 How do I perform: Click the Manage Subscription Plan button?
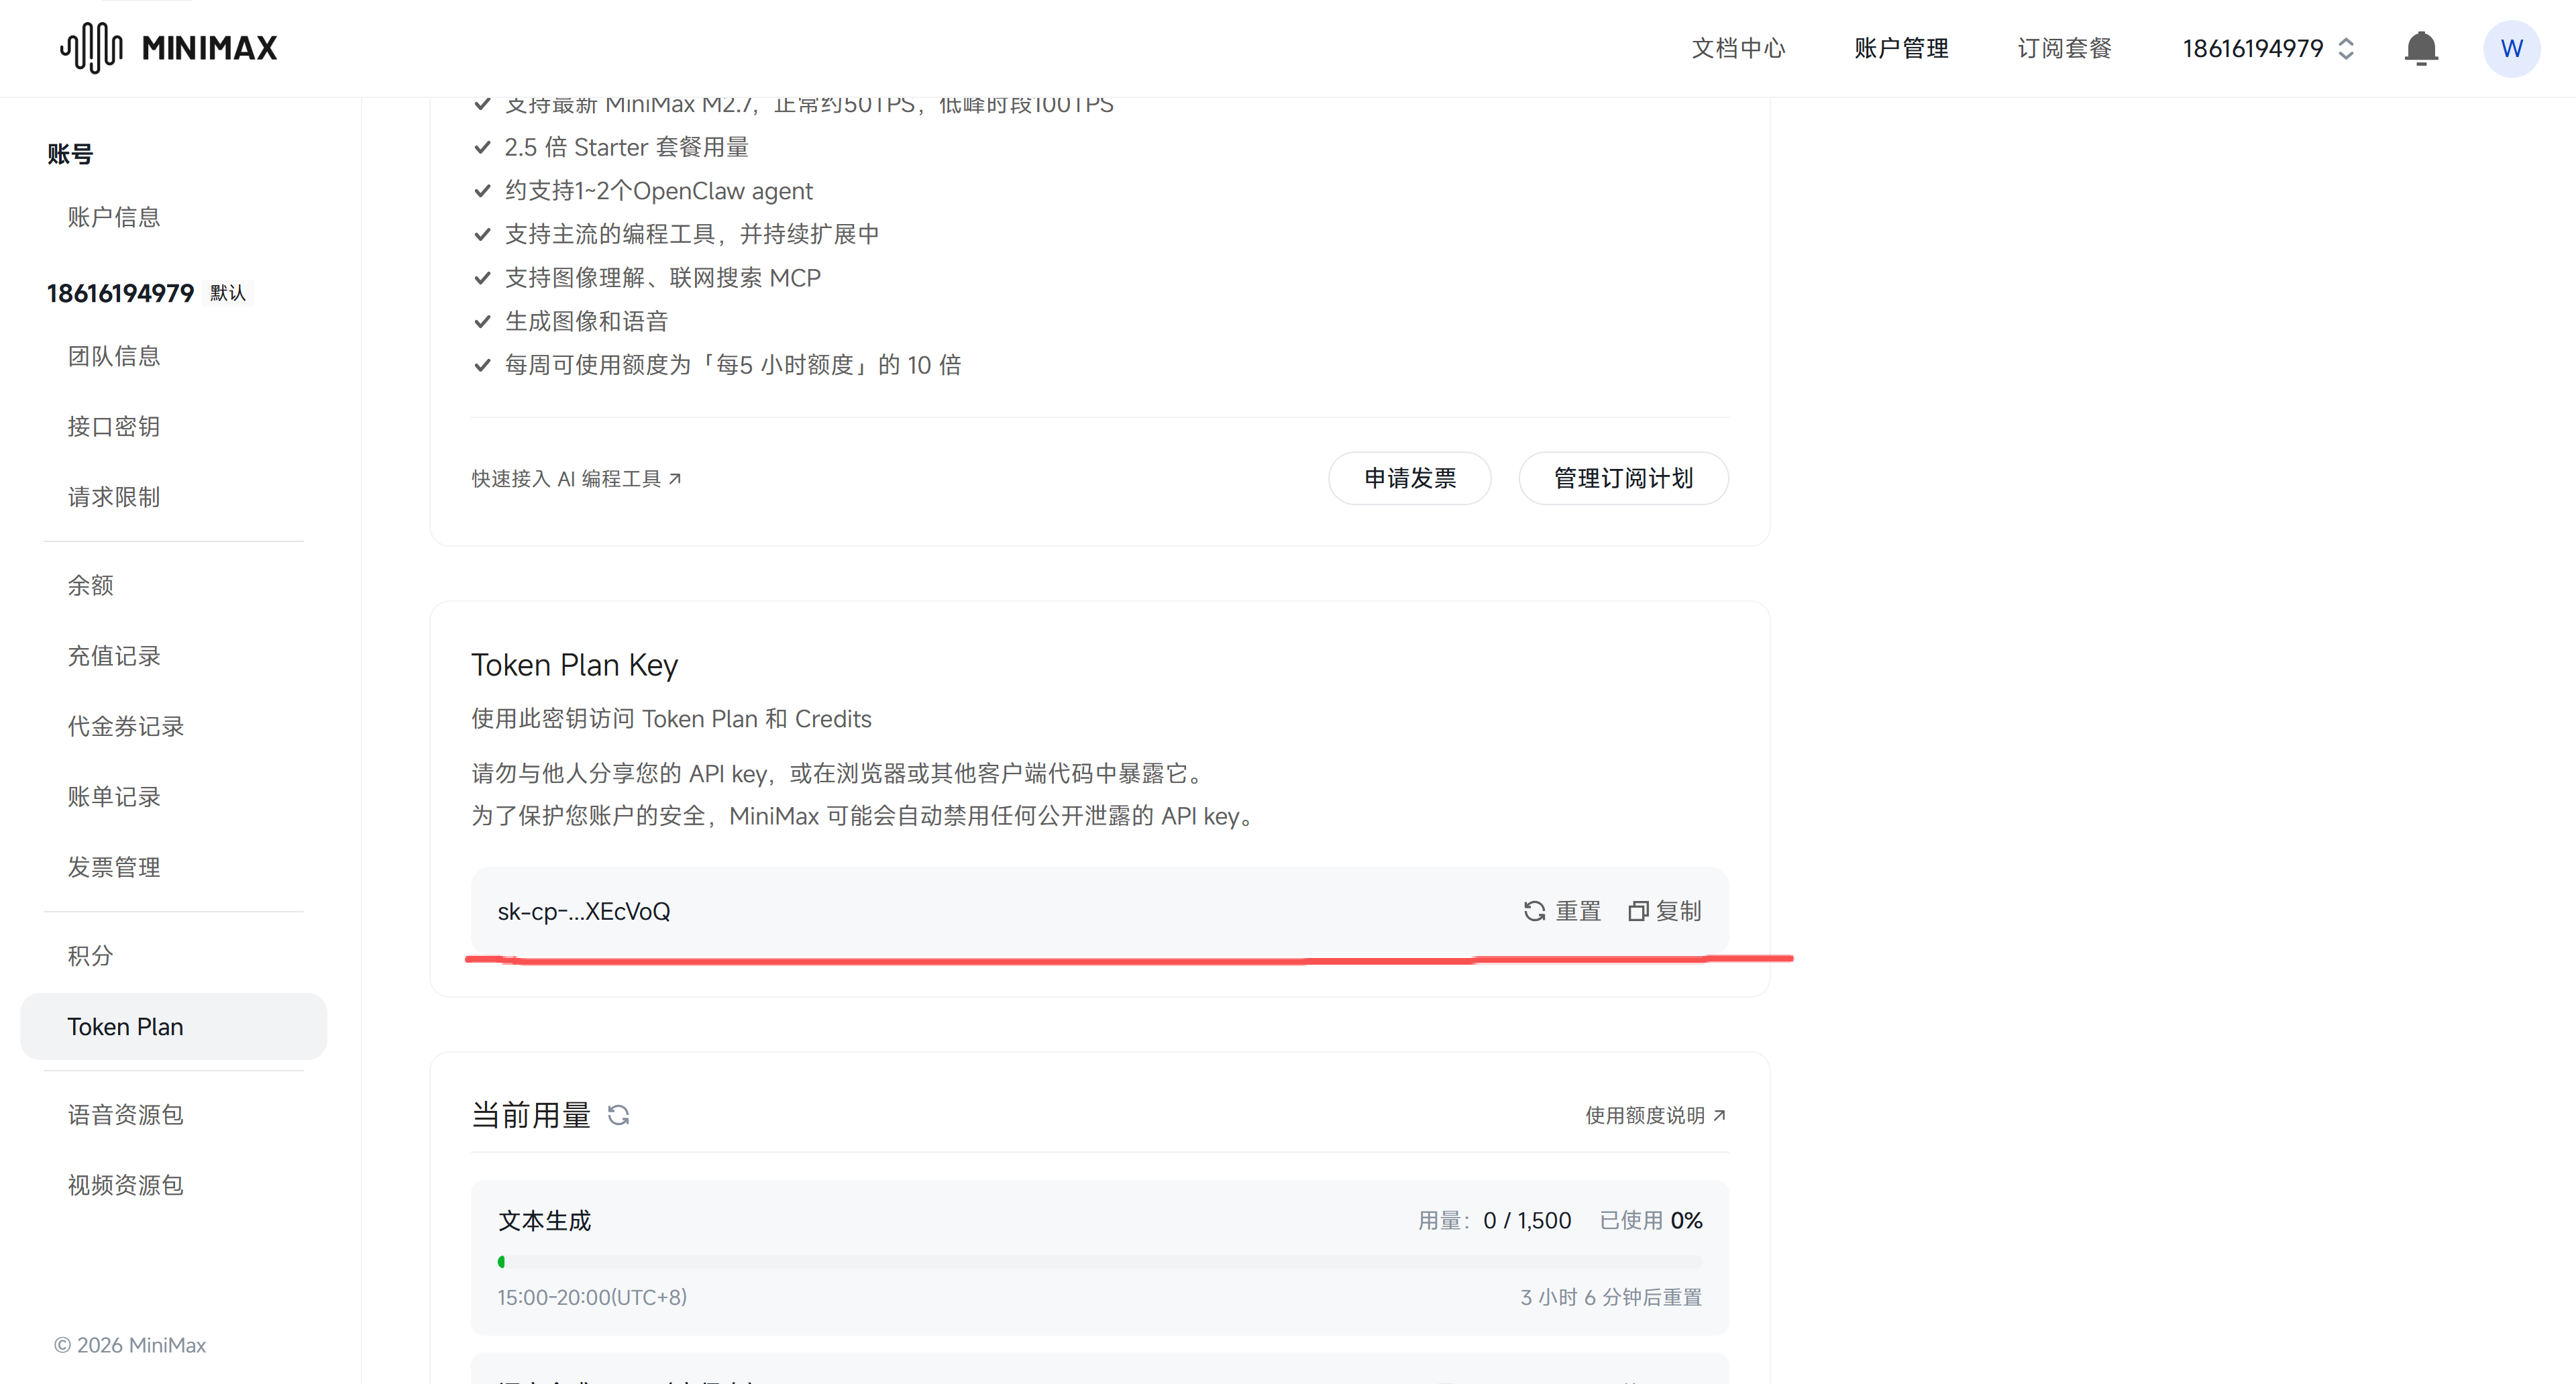[x=1623, y=478]
